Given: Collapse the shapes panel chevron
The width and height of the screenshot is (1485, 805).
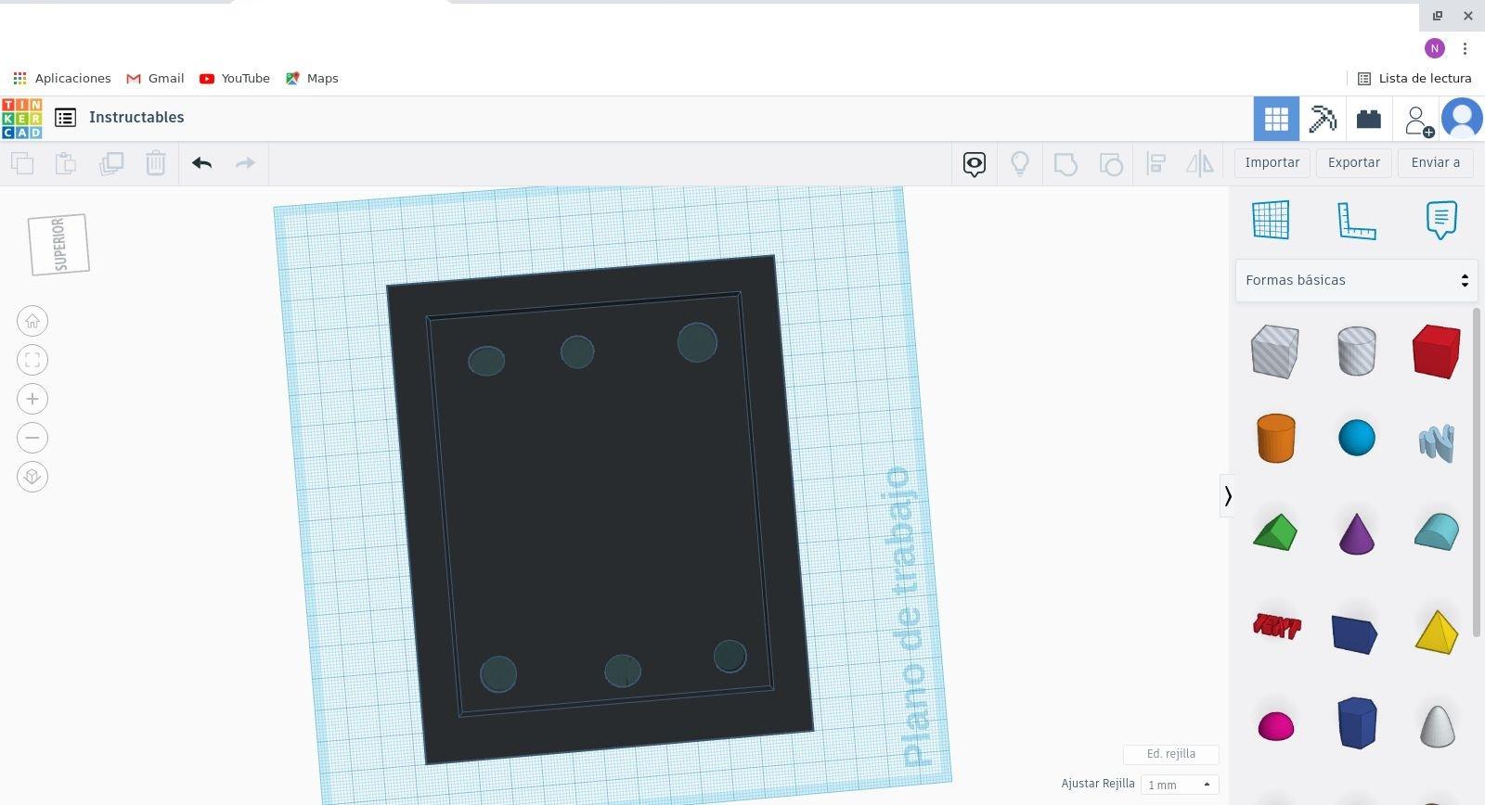Looking at the screenshot, I should (x=1228, y=496).
